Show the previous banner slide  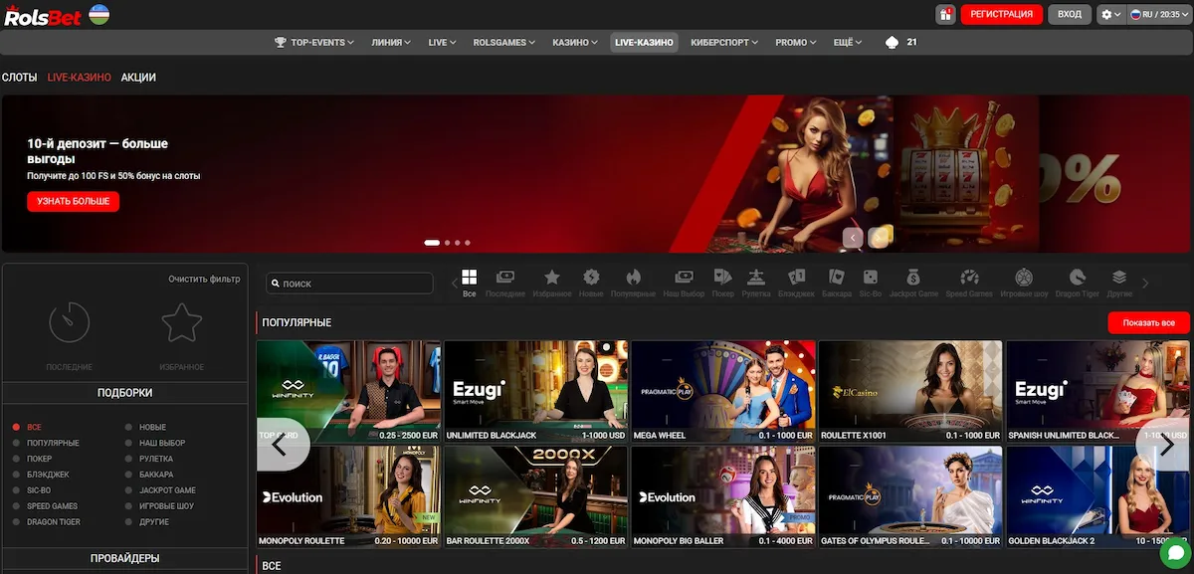click(x=853, y=238)
